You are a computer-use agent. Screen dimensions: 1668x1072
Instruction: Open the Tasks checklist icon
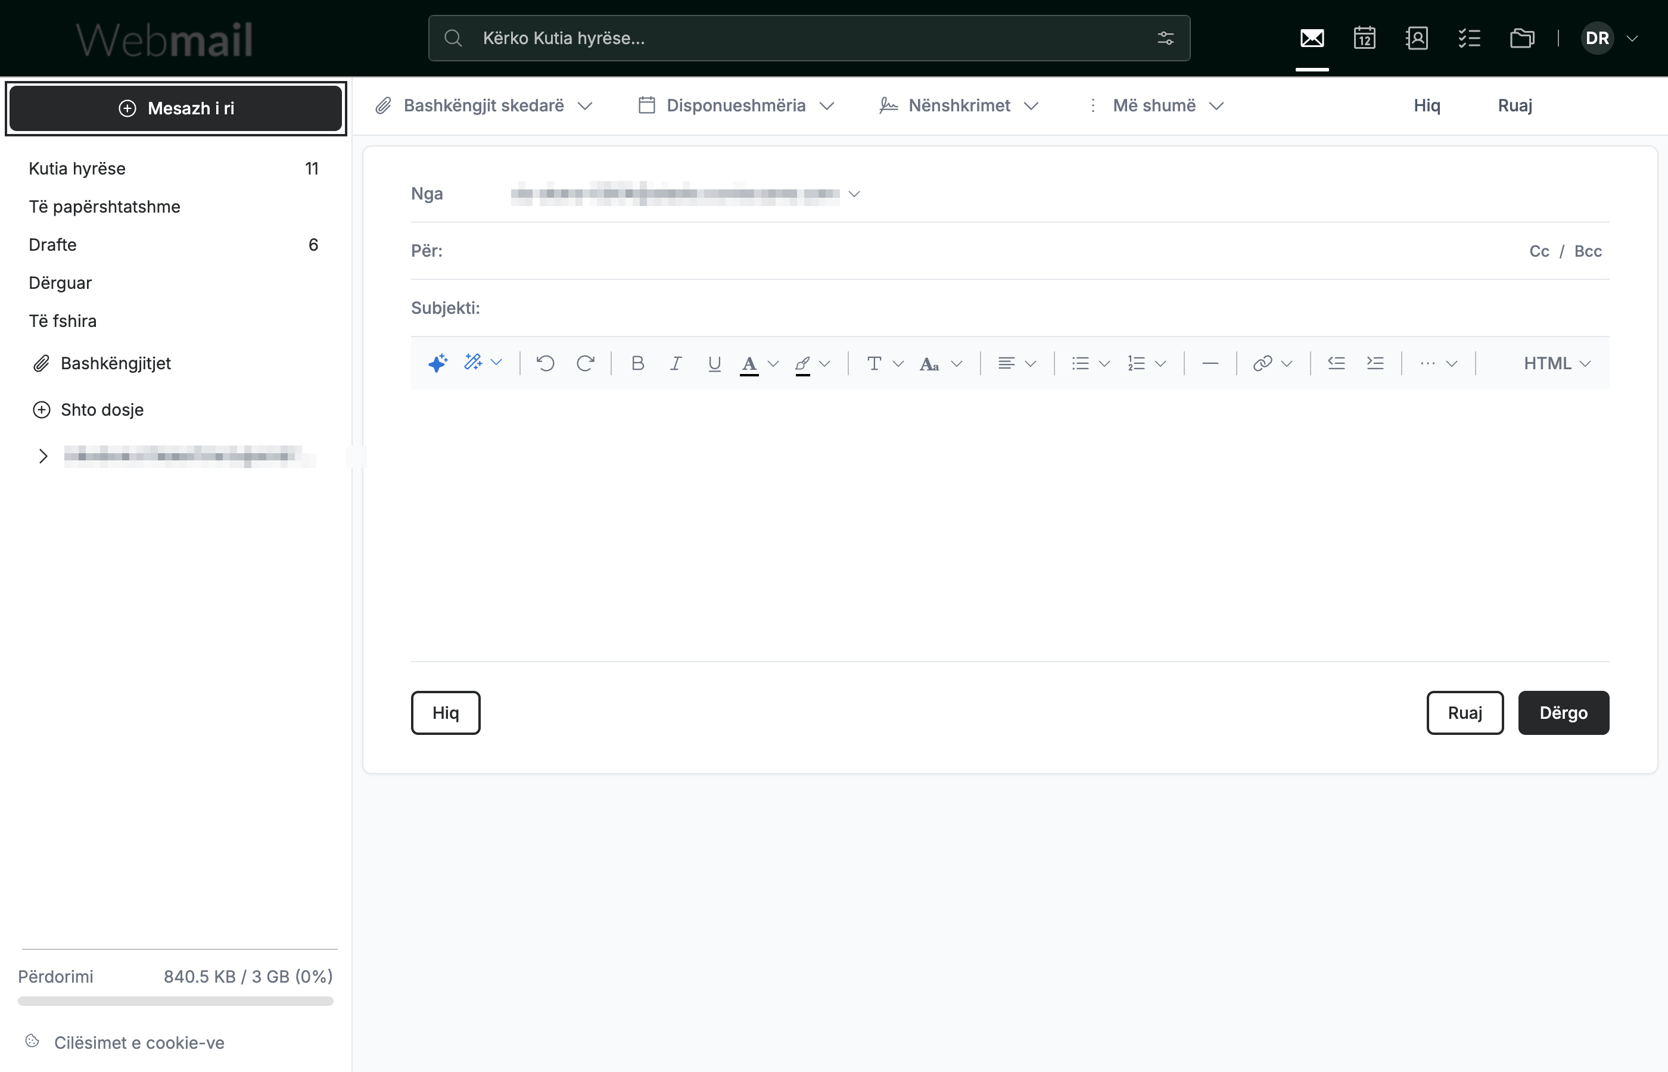[1469, 38]
